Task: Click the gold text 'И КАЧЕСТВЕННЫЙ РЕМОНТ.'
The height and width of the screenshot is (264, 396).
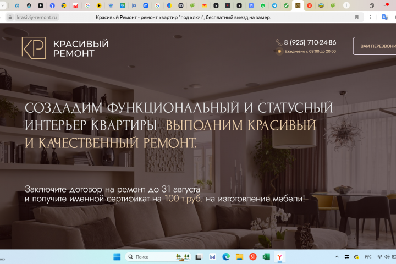Action: 111,143
